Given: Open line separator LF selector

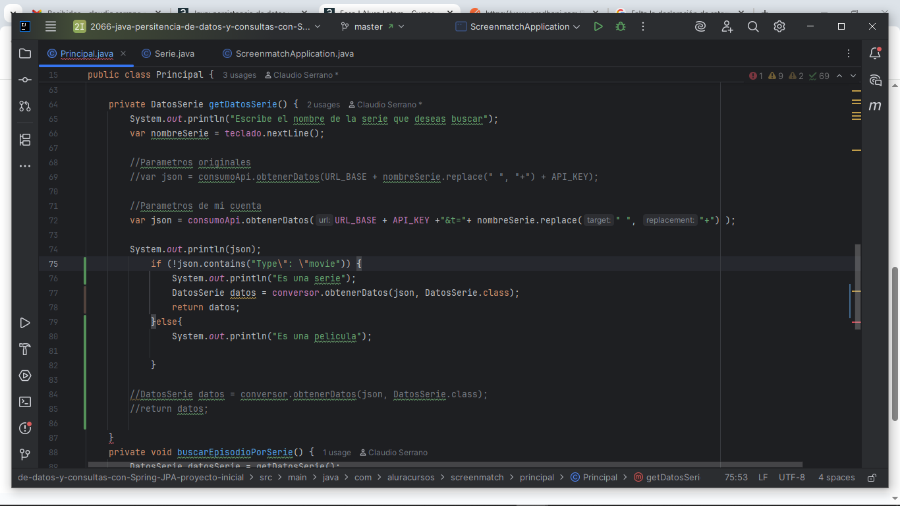Looking at the screenshot, I should point(763,478).
